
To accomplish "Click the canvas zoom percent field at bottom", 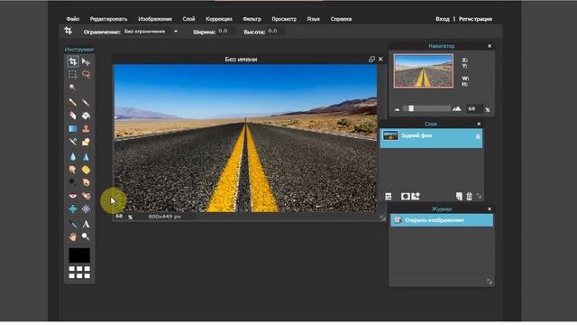I will pos(119,217).
